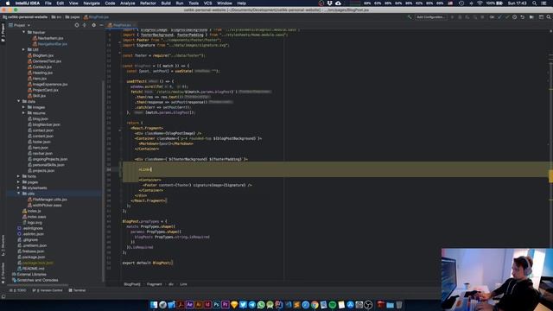Collapse the data folder
This screenshot has height=311, width=553.
19,101
